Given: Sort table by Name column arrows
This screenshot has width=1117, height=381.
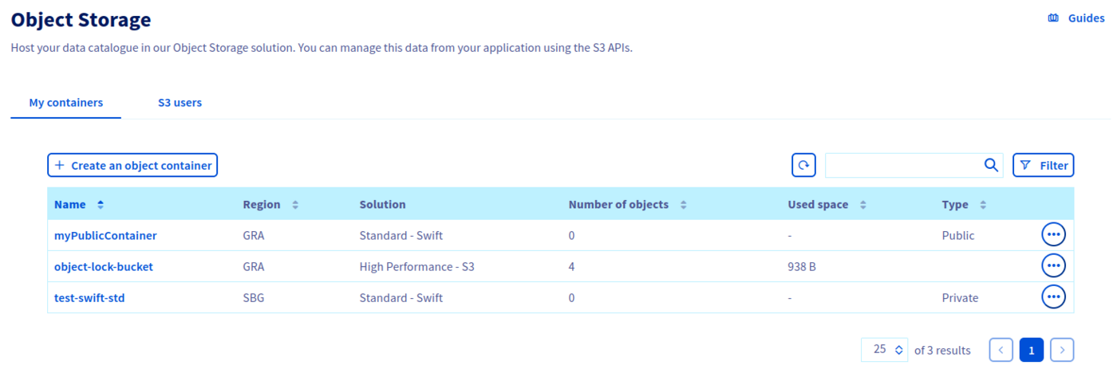Looking at the screenshot, I should (101, 205).
